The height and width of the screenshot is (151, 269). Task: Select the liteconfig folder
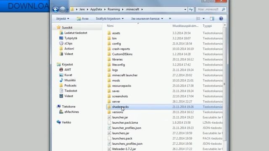coord(119,65)
